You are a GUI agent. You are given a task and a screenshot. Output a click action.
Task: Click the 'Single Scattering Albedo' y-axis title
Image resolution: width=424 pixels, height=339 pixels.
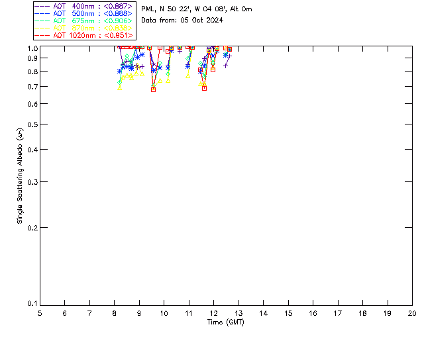coord(20,175)
